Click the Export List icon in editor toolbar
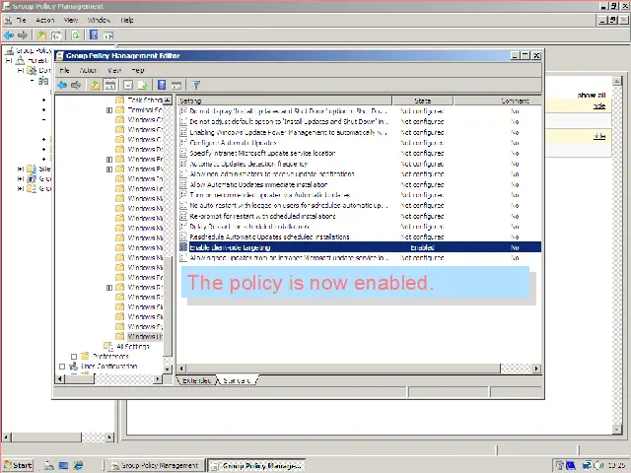Viewport: 631px width, 473px height. pyautogui.click(x=143, y=85)
